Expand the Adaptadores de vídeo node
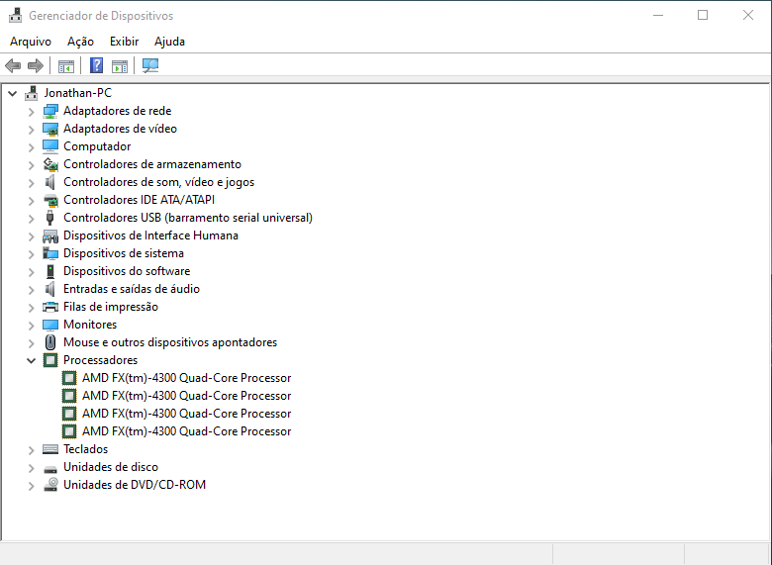Viewport: 772px width, 565px height. click(32, 130)
